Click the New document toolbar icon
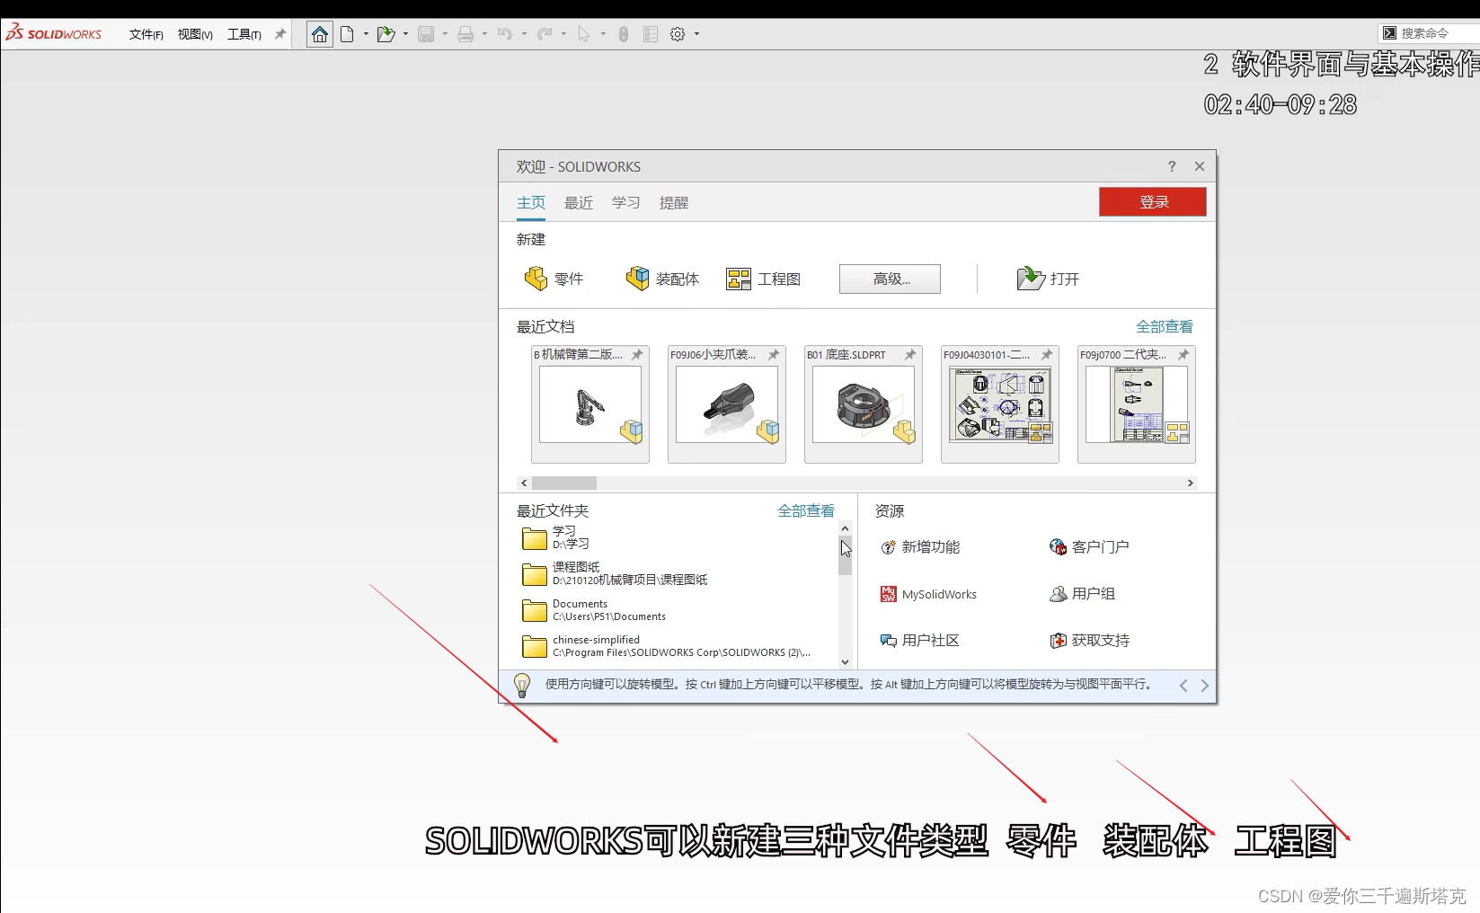1480x913 pixels. [x=347, y=34]
